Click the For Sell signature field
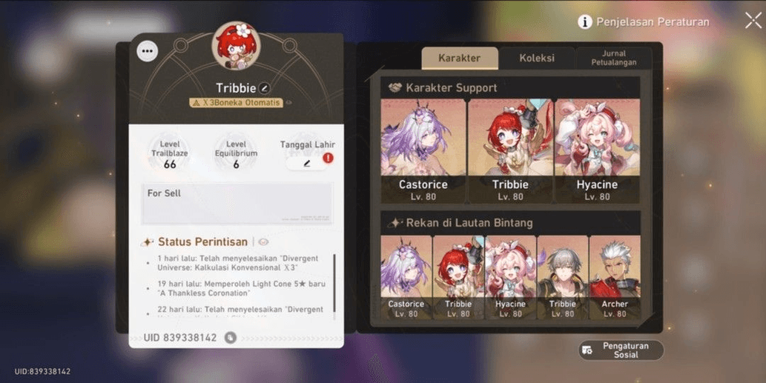Image resolution: width=766 pixels, height=383 pixels. (237, 204)
